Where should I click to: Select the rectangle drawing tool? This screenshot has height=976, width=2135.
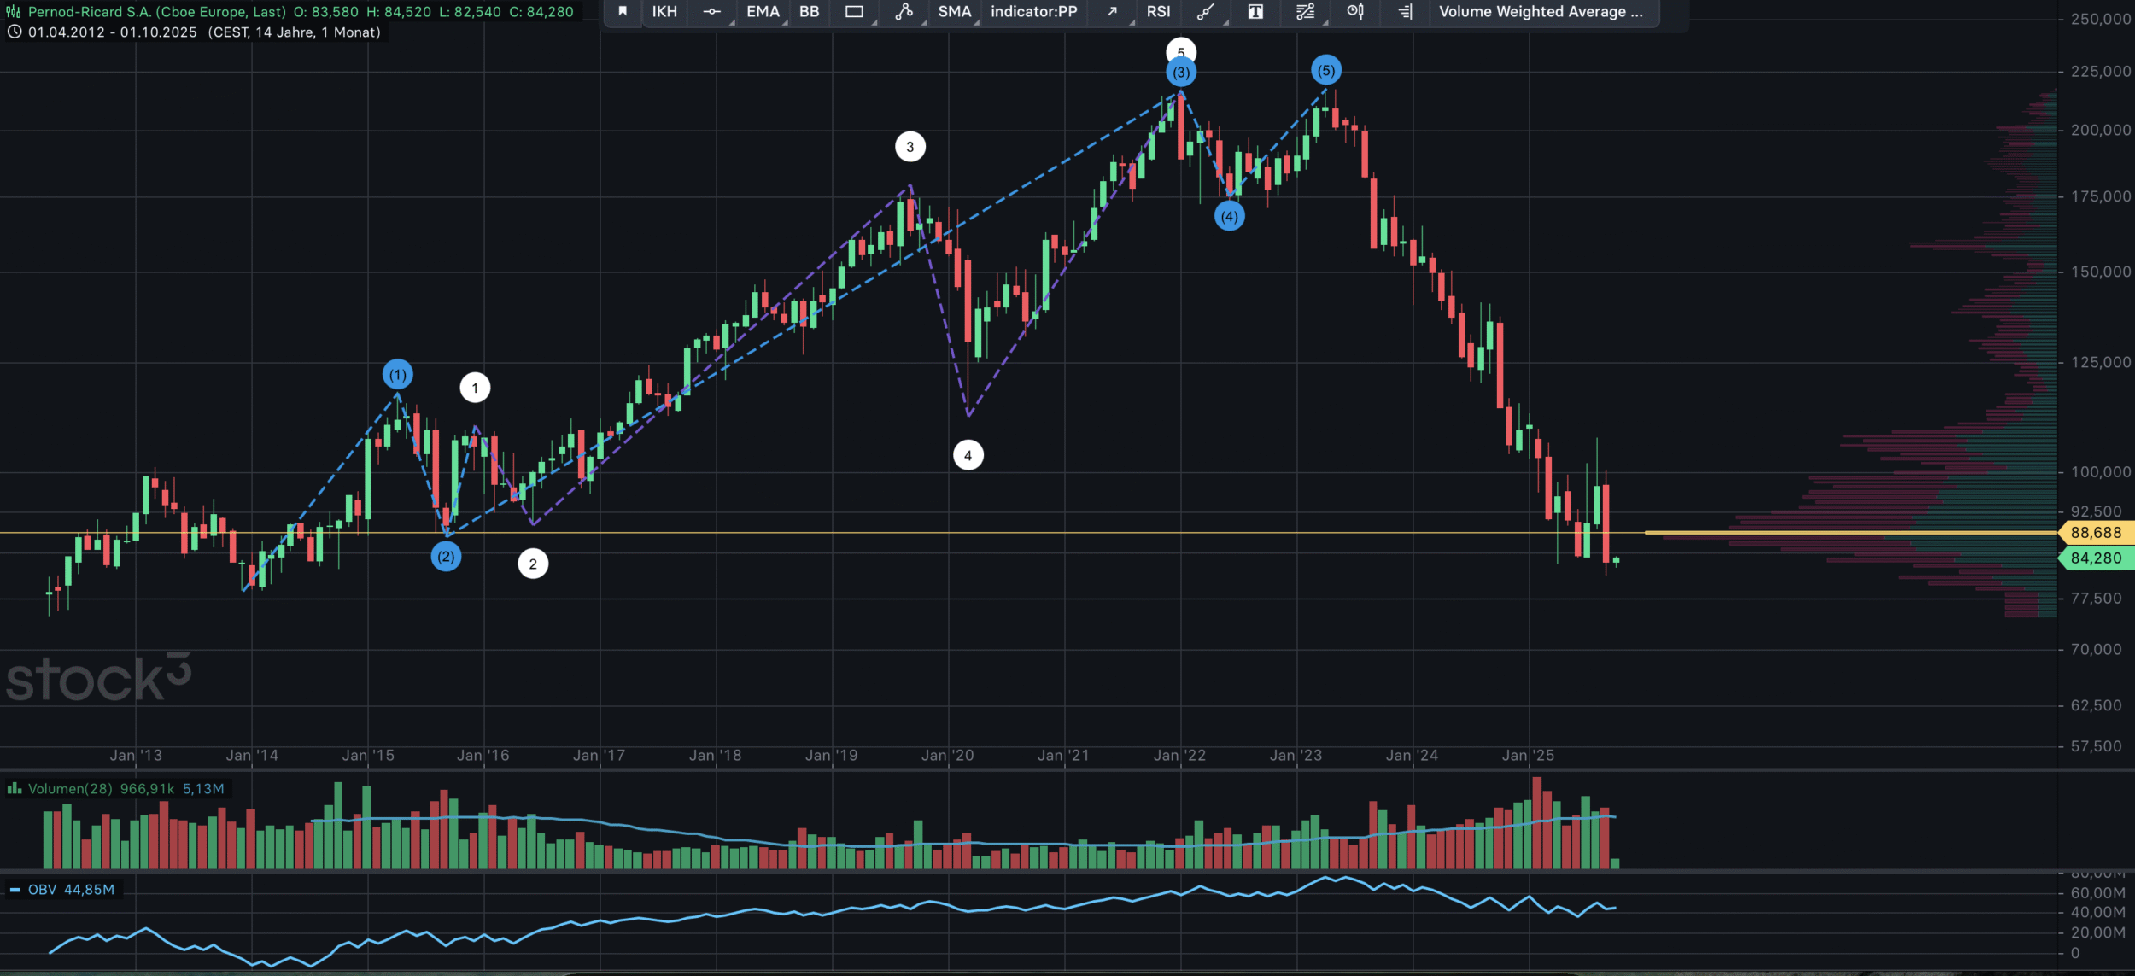point(854,12)
